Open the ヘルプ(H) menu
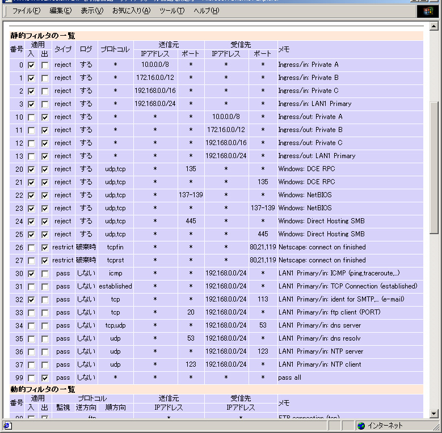Viewport: 442px width, 433px height. [x=206, y=11]
